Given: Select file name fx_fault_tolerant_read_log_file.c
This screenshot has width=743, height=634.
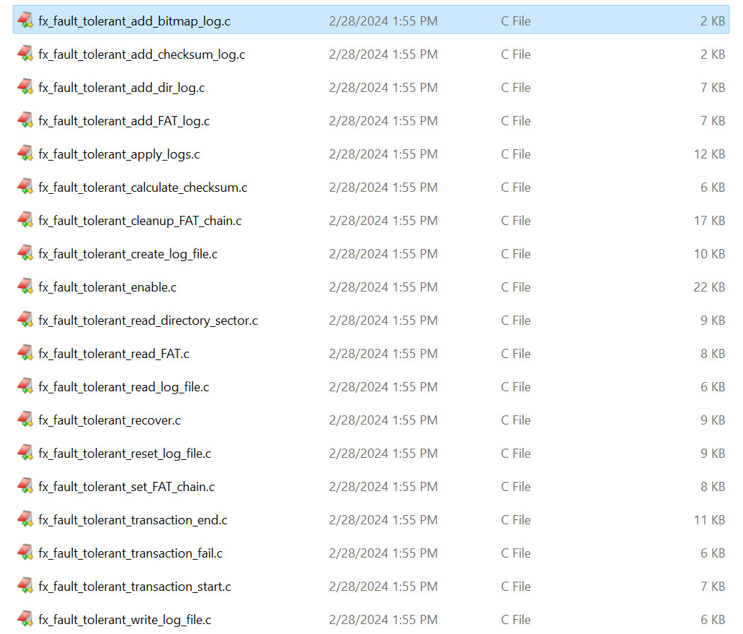Looking at the screenshot, I should (124, 387).
